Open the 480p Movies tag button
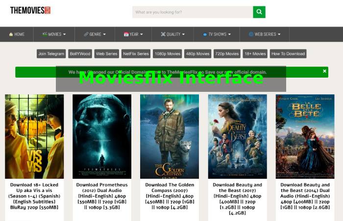Image resolution: width=343 pixels, height=221 pixels. [x=197, y=54]
